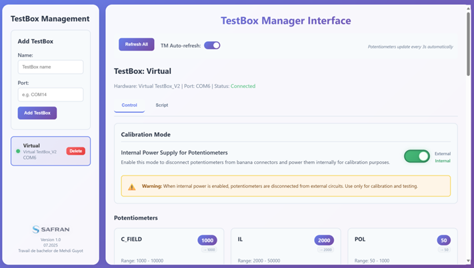The image size is (474, 268).
Task: Delete the Virtual TestBox
Action: point(76,151)
